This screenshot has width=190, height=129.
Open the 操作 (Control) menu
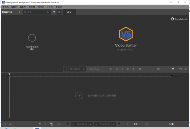coord(41,7)
